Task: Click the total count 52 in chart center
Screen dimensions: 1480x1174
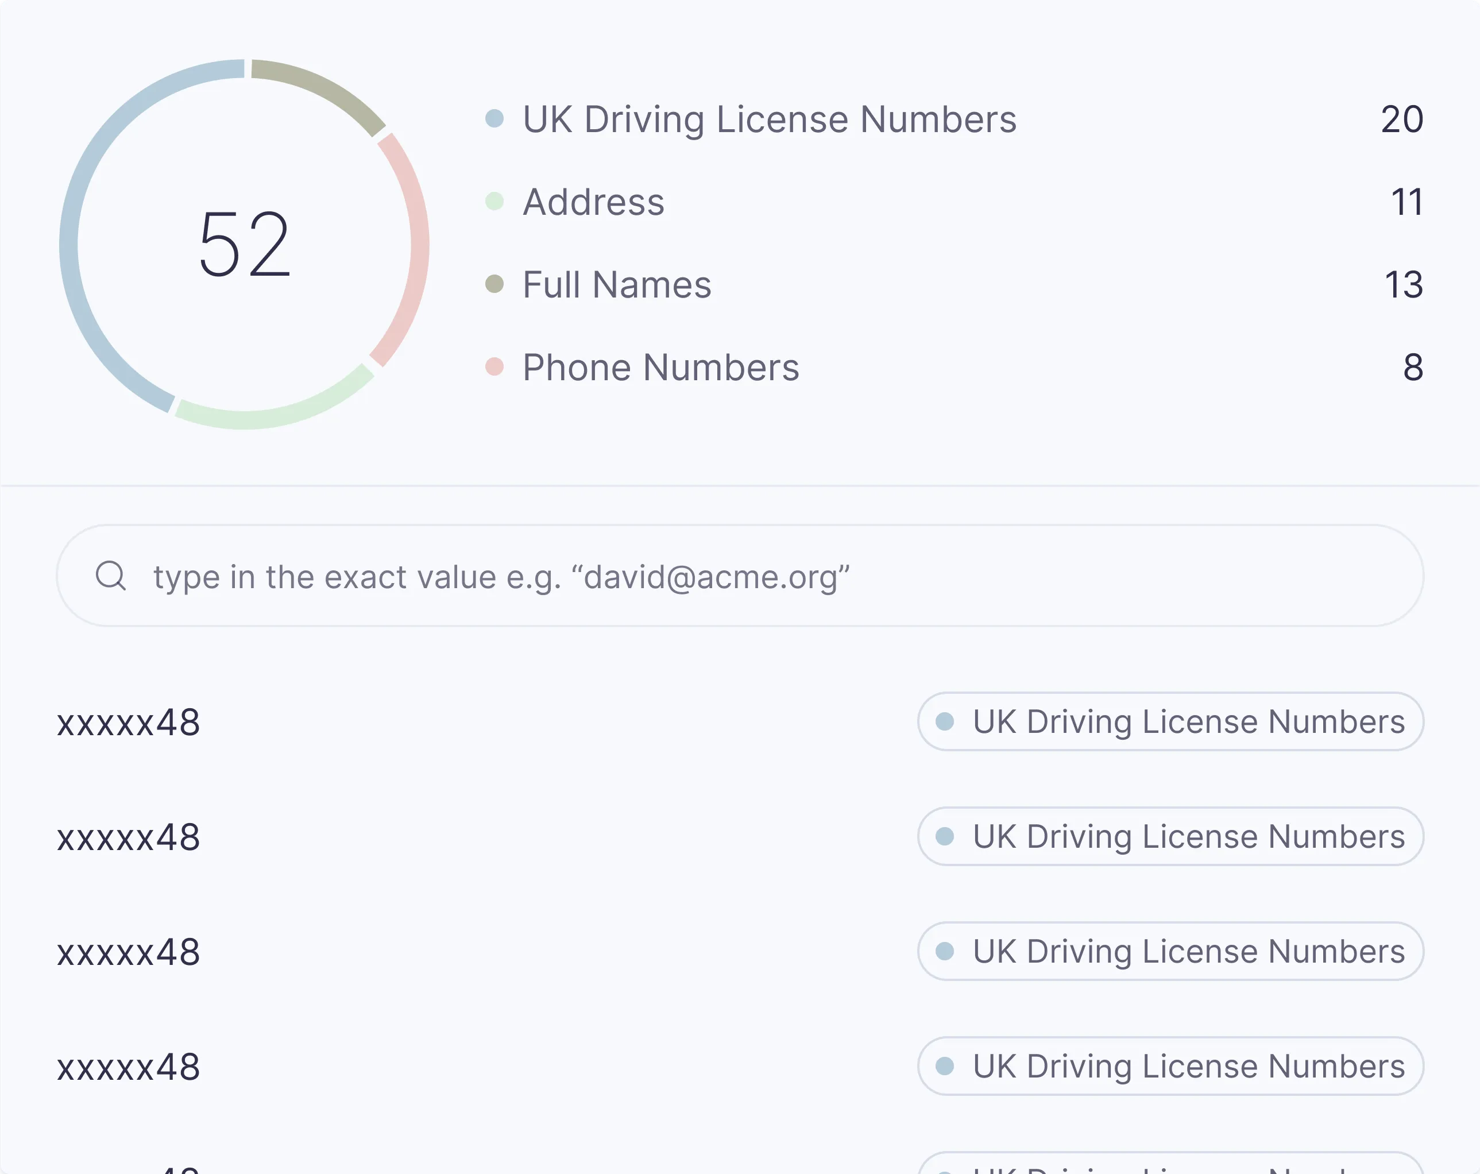Action: click(x=245, y=245)
